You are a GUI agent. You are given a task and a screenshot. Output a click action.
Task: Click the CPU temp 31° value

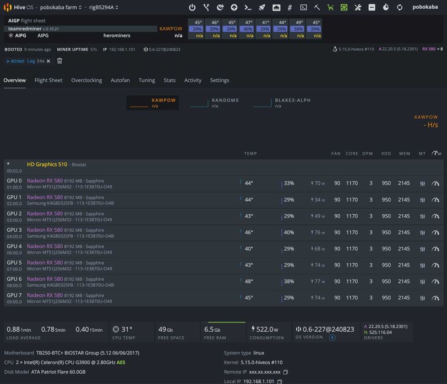coord(127,330)
